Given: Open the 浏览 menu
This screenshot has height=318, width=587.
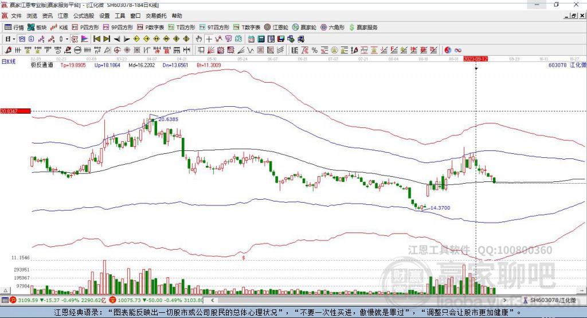Looking at the screenshot, I should [x=32, y=15].
